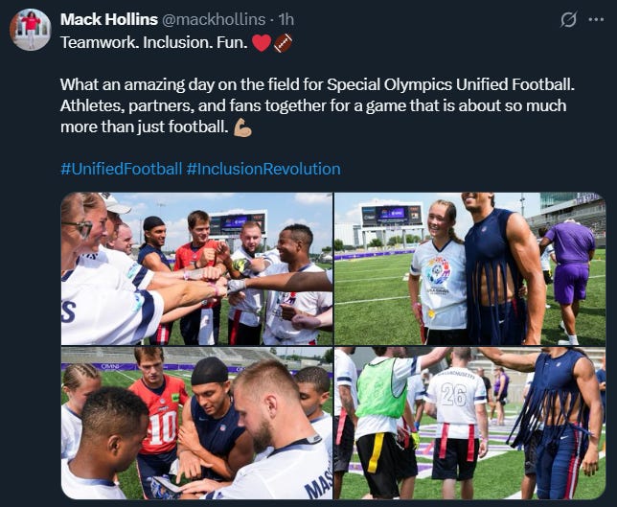This screenshot has width=617, height=507.
Task: Open the three-dot more options menu
Action: pos(596,19)
